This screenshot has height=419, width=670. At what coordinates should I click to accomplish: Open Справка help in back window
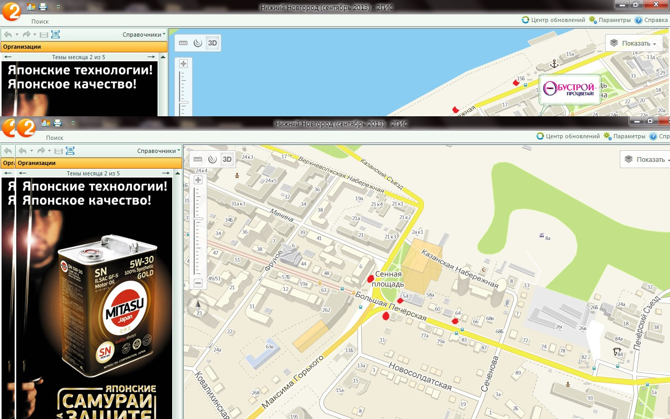(x=651, y=20)
